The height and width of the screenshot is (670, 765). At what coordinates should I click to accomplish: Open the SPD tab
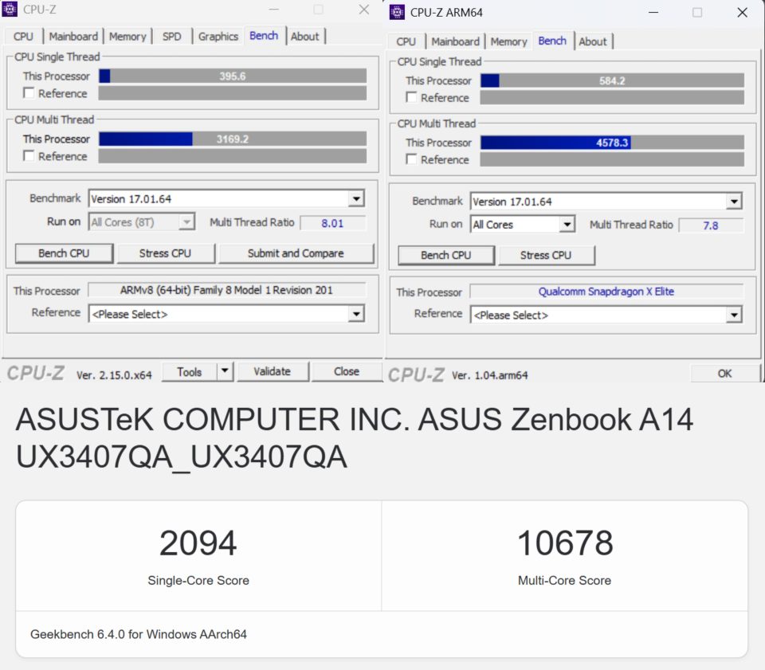pyautogui.click(x=172, y=37)
